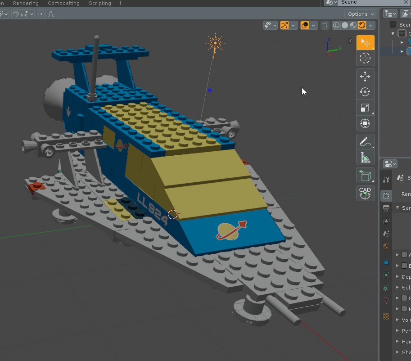
Task: Toggle Proportional Editing button
Action: (x=41, y=14)
